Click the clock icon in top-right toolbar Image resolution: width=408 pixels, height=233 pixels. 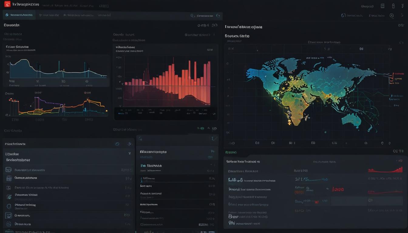pyautogui.click(x=392, y=15)
